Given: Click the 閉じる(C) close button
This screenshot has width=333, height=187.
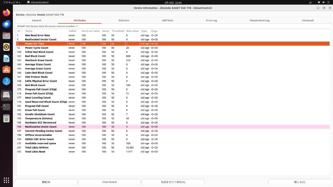Looking at the screenshot, I should tap(299, 182).
